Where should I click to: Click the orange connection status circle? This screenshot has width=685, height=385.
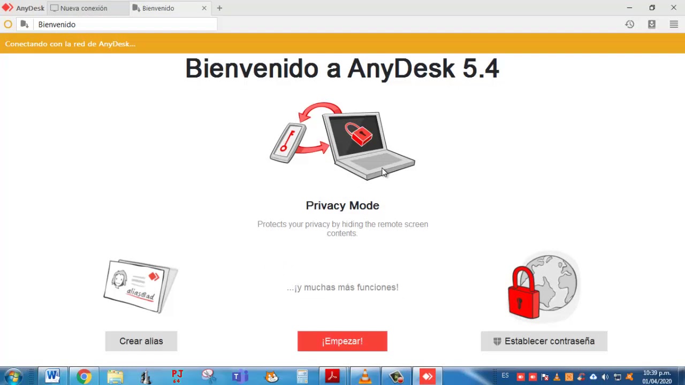pos(8,25)
